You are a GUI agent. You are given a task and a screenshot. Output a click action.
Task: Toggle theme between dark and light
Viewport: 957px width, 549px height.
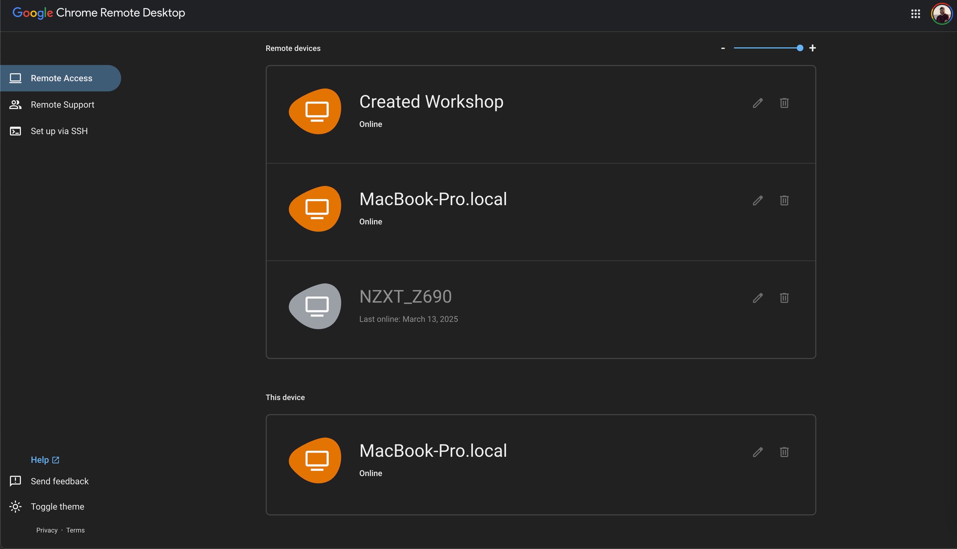(57, 506)
